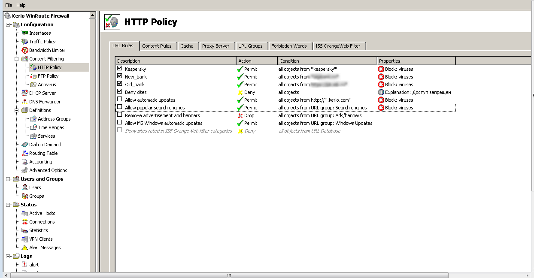Enable Allow MS Windows automatic updates checkbox
This screenshot has height=278, width=534.
tap(120, 123)
